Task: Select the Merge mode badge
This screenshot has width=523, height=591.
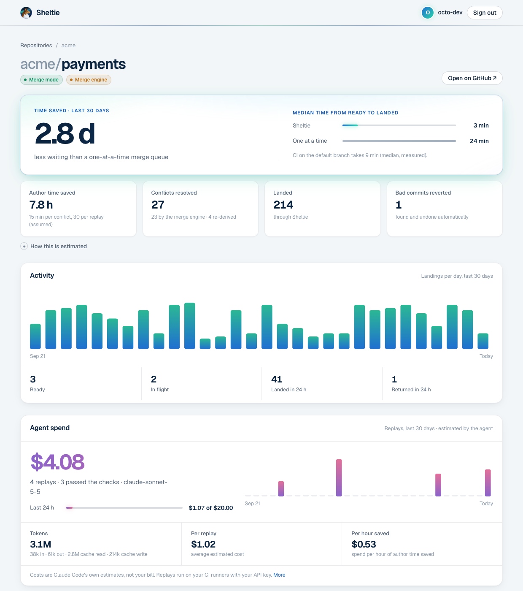Action: click(x=41, y=80)
